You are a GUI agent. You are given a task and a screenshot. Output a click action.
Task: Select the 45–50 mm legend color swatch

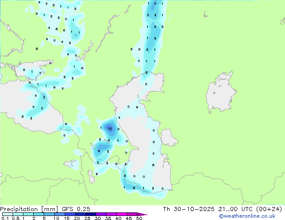pyautogui.click(x=132, y=214)
